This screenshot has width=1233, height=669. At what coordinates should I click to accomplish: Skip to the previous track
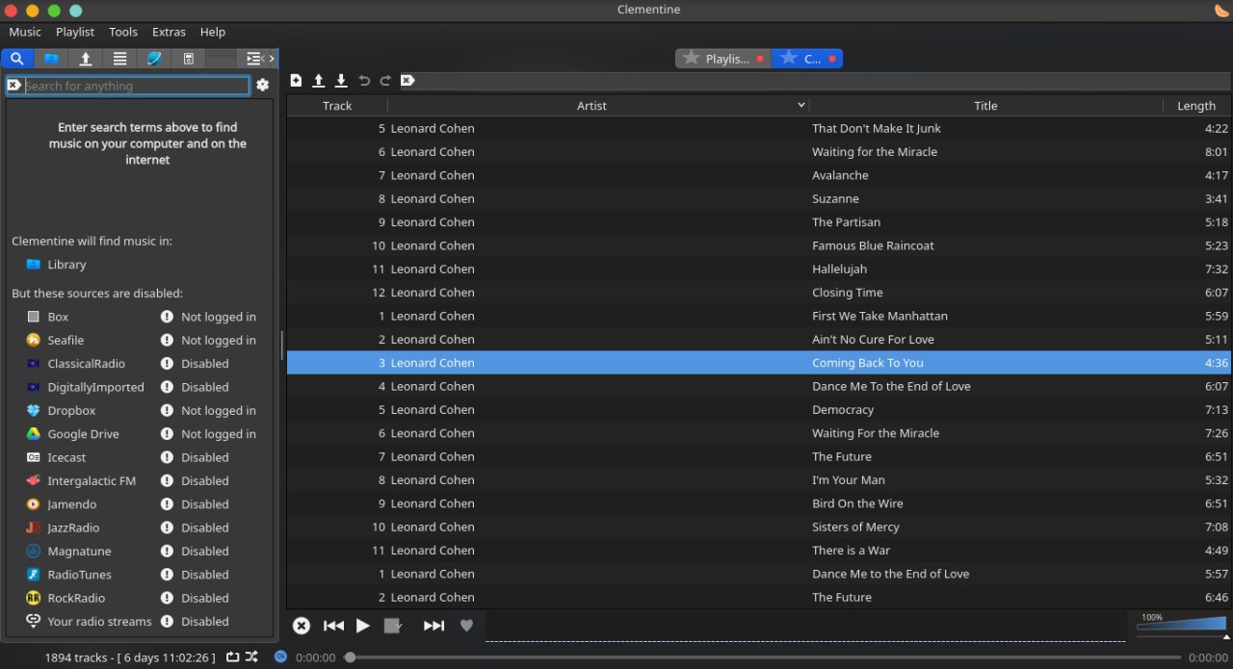(333, 626)
